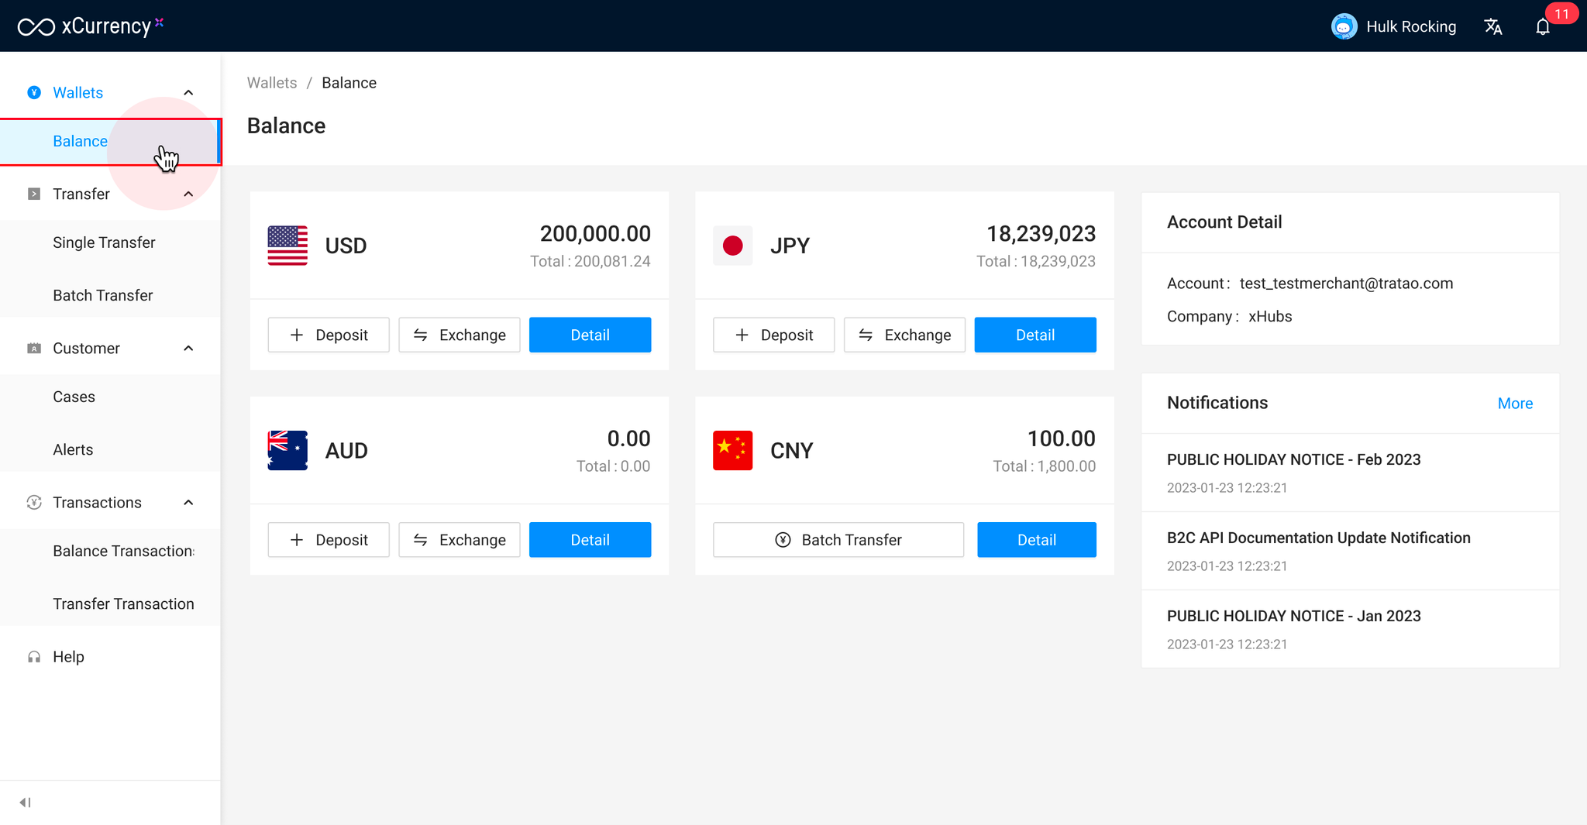Click the Transfer sidebar icon
The height and width of the screenshot is (825, 1587).
pos(34,194)
